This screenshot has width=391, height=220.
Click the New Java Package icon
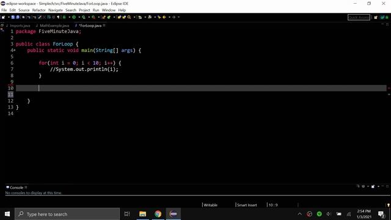(104, 17)
